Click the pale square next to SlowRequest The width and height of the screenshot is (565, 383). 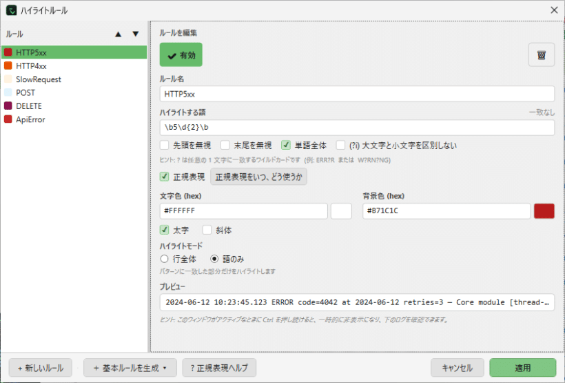8,79
